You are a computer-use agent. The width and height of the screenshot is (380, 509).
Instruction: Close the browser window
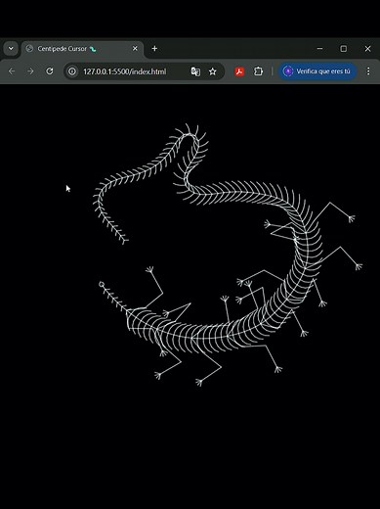coord(367,49)
